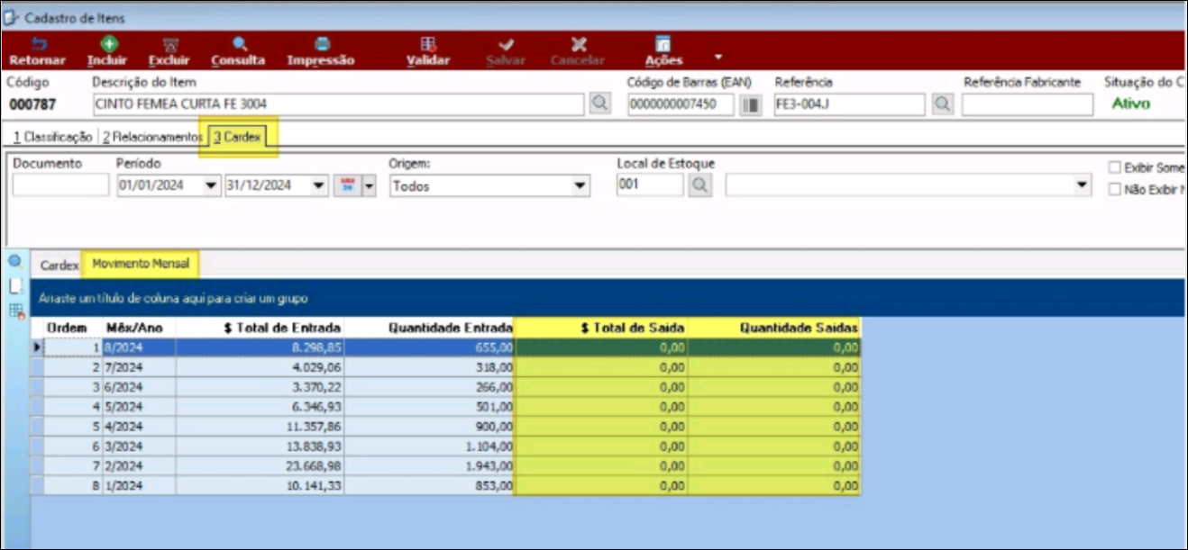Viewport: 1188px width, 550px height.
Task: Open the end date 31/12/2024 dropdown
Action: pos(319,185)
